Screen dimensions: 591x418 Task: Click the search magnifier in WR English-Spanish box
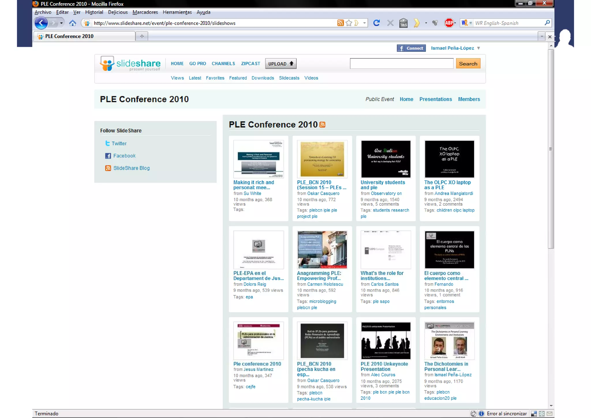(x=547, y=23)
